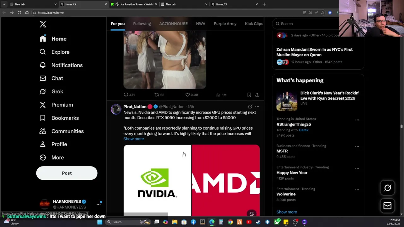Open a new browser tab with plus
Viewport: 404px width, 227px height.
[264, 4]
